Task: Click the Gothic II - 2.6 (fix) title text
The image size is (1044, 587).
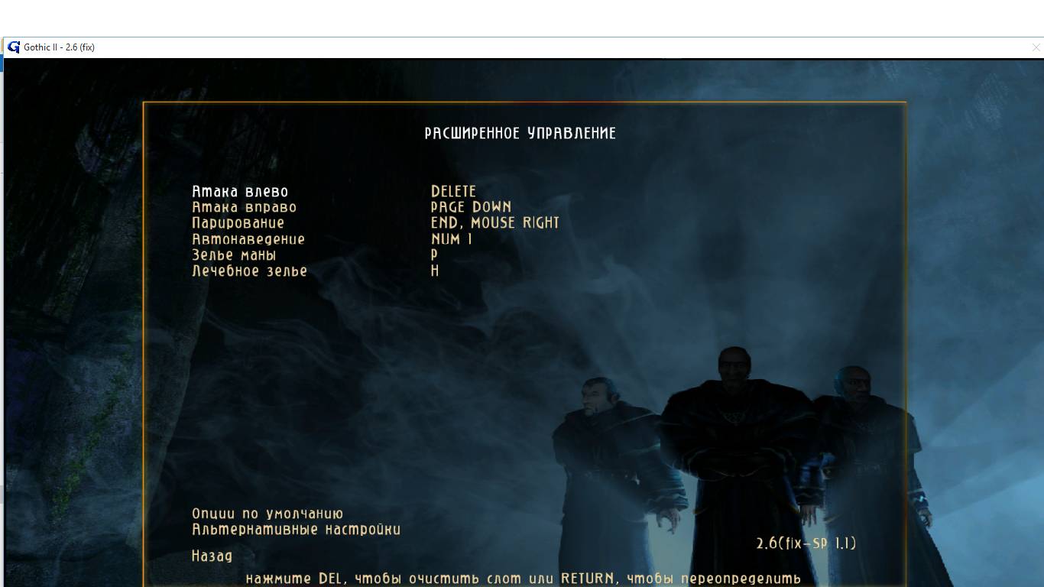Action: tap(59, 47)
